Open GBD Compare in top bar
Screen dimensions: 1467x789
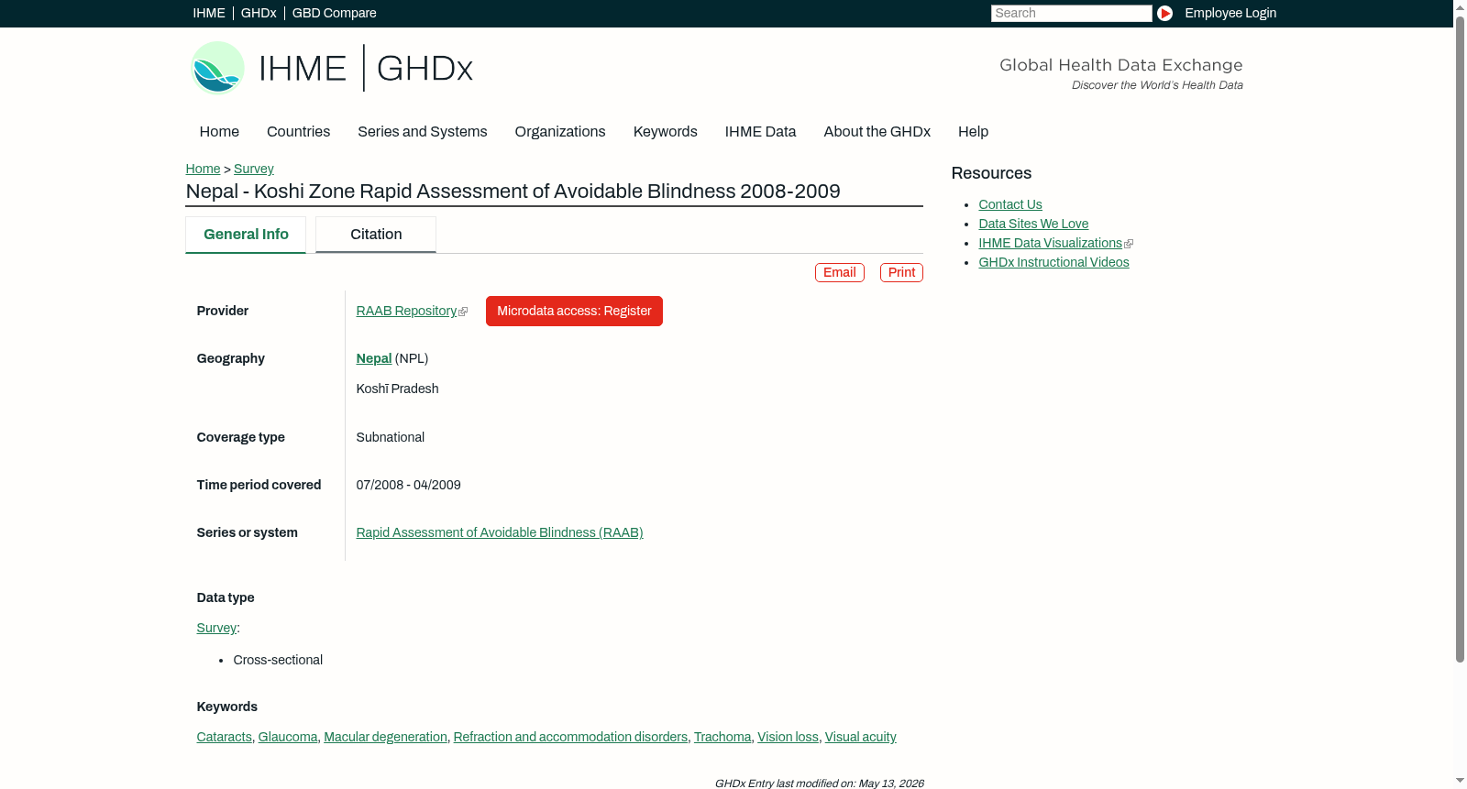335,13
